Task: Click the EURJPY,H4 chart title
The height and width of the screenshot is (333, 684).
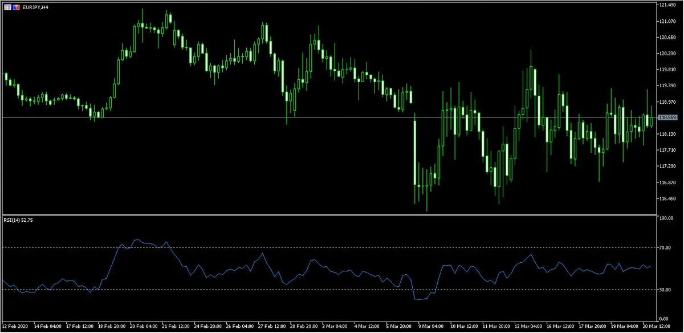Action: (35, 7)
